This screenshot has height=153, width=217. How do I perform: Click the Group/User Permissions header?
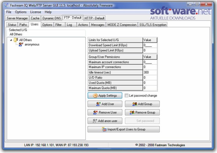tap(115, 57)
